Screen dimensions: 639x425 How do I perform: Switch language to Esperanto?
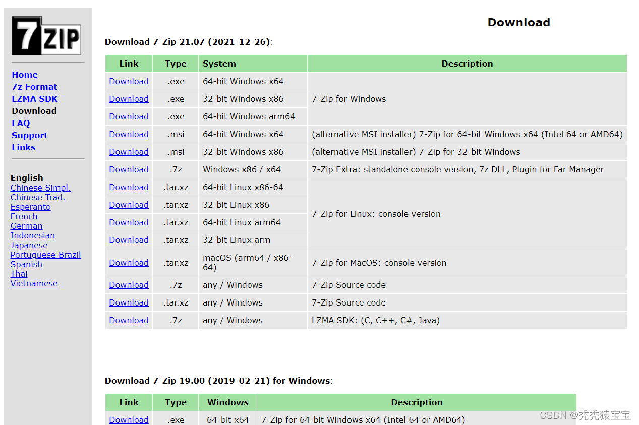click(x=31, y=207)
